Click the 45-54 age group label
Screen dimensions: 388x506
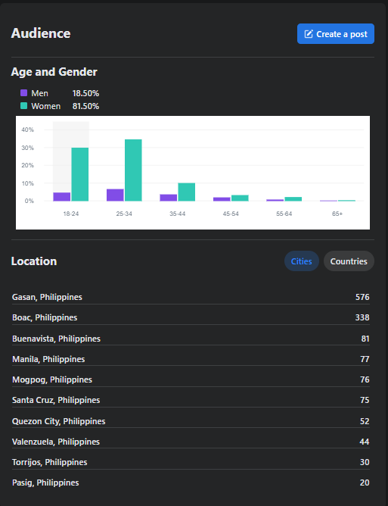click(x=231, y=214)
